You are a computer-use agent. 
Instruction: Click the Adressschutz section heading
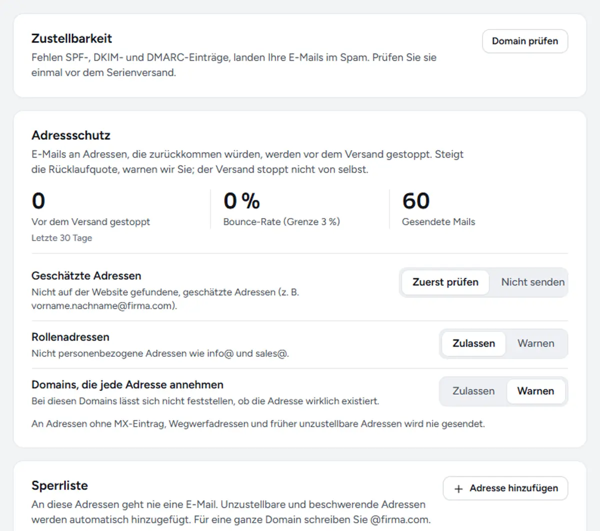click(x=71, y=135)
